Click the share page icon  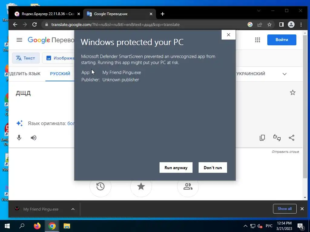[x=259, y=24]
